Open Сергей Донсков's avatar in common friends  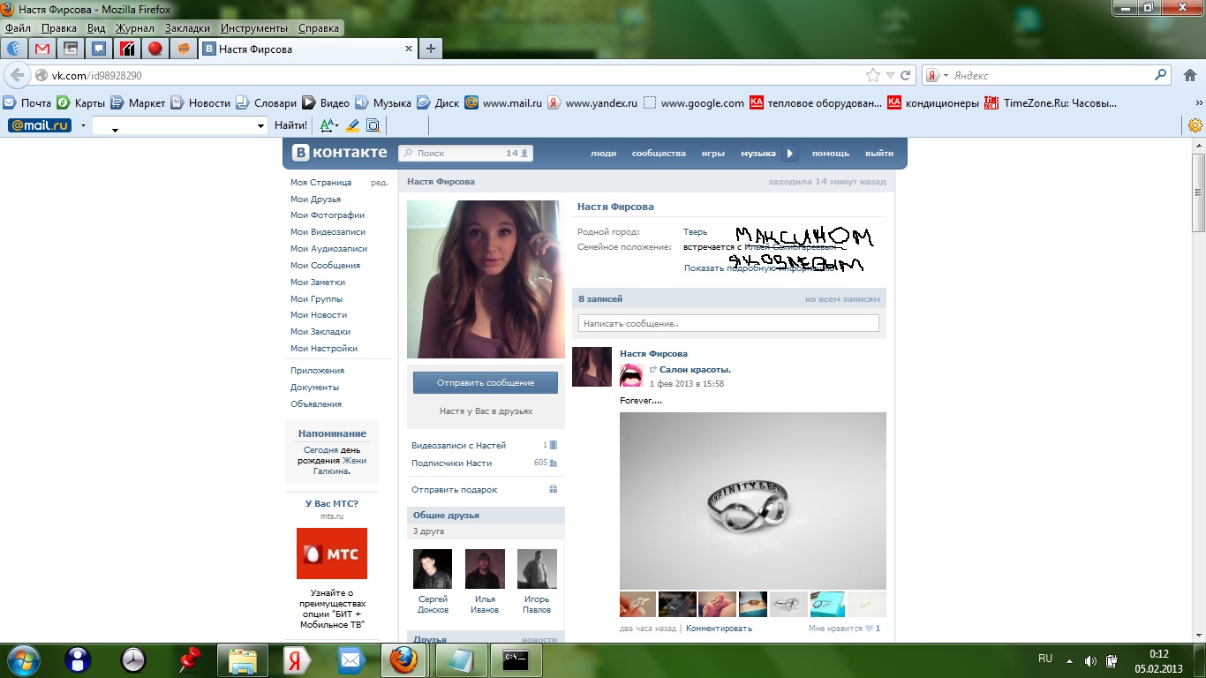click(433, 569)
